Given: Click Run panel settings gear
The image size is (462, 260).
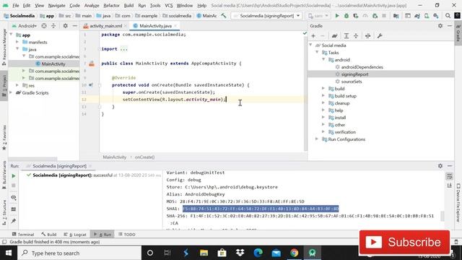Looking at the screenshot, I should (x=440, y=166).
